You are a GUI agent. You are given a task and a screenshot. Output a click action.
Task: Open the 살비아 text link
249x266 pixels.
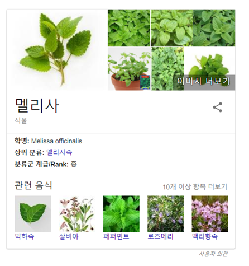coord(69,236)
